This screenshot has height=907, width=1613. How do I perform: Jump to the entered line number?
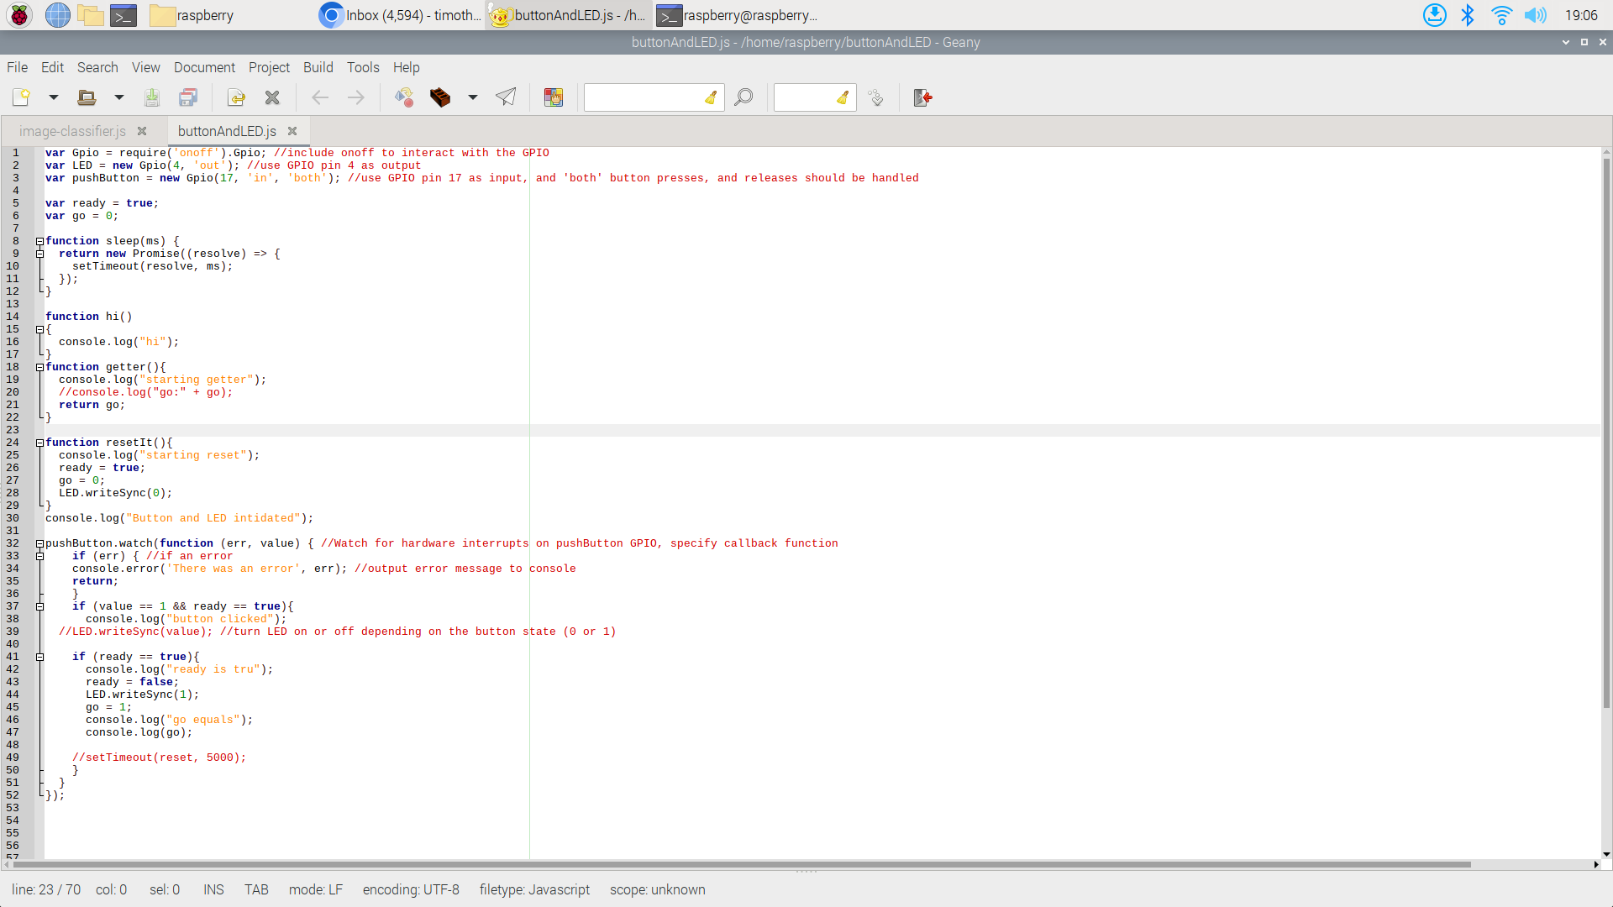pyautogui.click(x=875, y=97)
